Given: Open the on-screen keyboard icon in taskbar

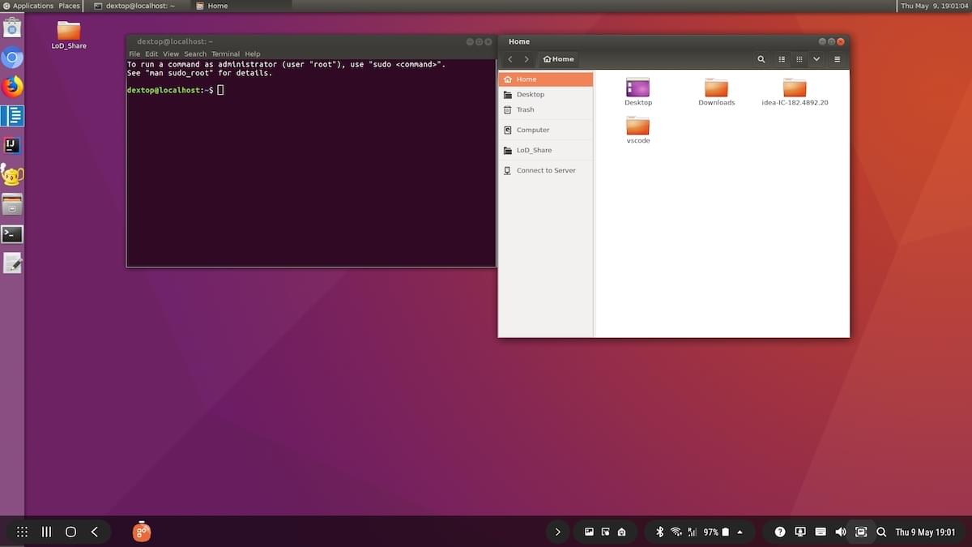Looking at the screenshot, I should coord(820,532).
